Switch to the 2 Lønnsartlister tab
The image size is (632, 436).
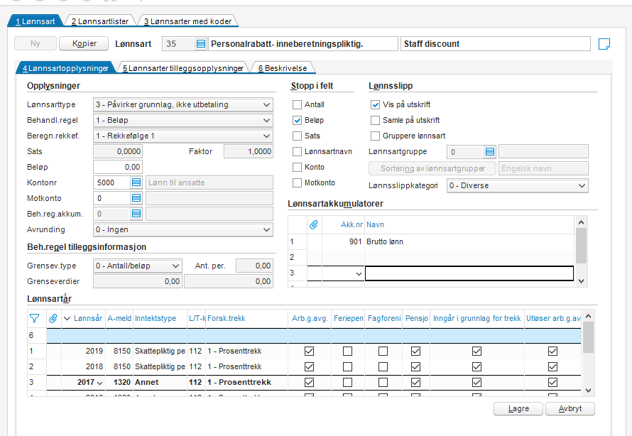tap(100, 21)
